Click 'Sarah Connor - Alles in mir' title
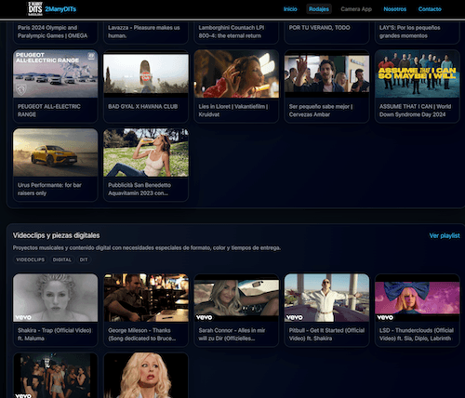Image resolution: width=465 pixels, height=398 pixels. (x=232, y=334)
